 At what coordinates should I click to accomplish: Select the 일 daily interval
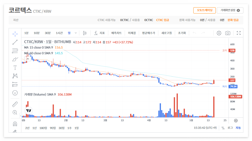tap(69, 33)
